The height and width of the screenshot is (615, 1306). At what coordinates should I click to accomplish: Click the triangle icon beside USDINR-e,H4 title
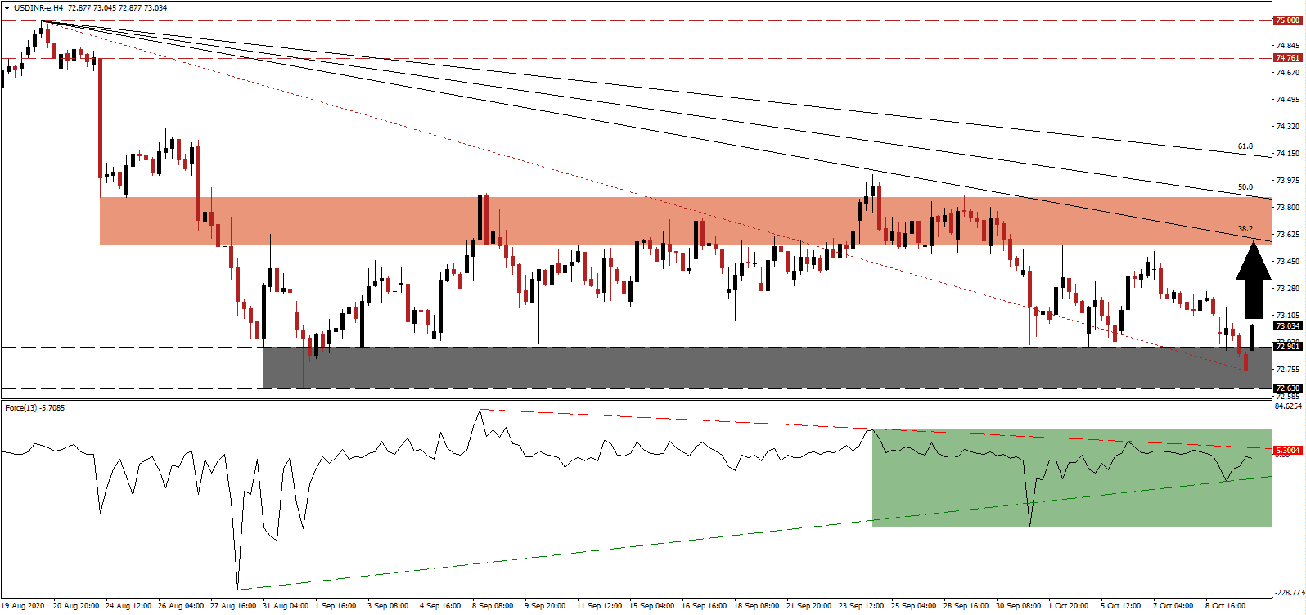tap(7, 8)
